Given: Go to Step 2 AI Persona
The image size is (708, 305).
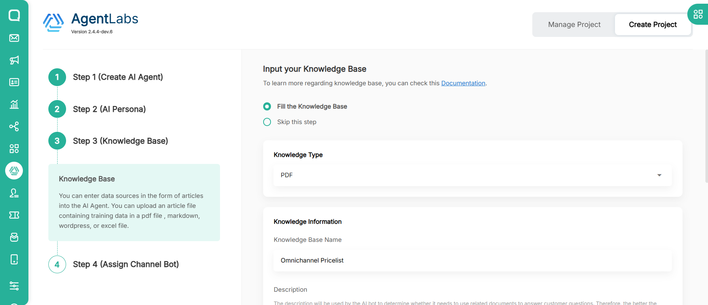Looking at the screenshot, I should coord(109,109).
